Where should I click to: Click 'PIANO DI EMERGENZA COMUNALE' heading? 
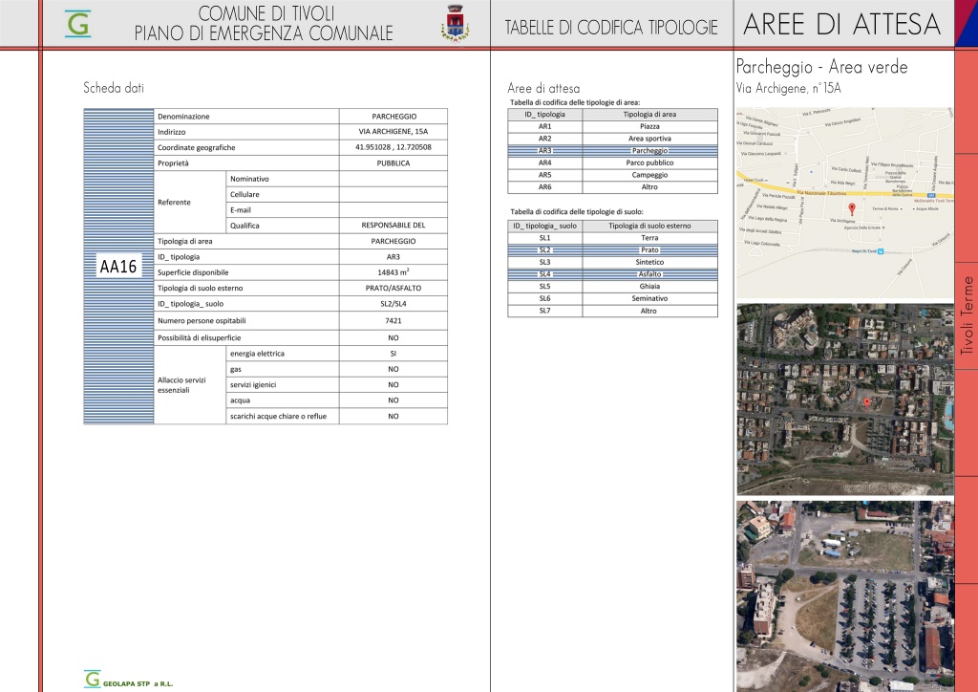pos(264,33)
